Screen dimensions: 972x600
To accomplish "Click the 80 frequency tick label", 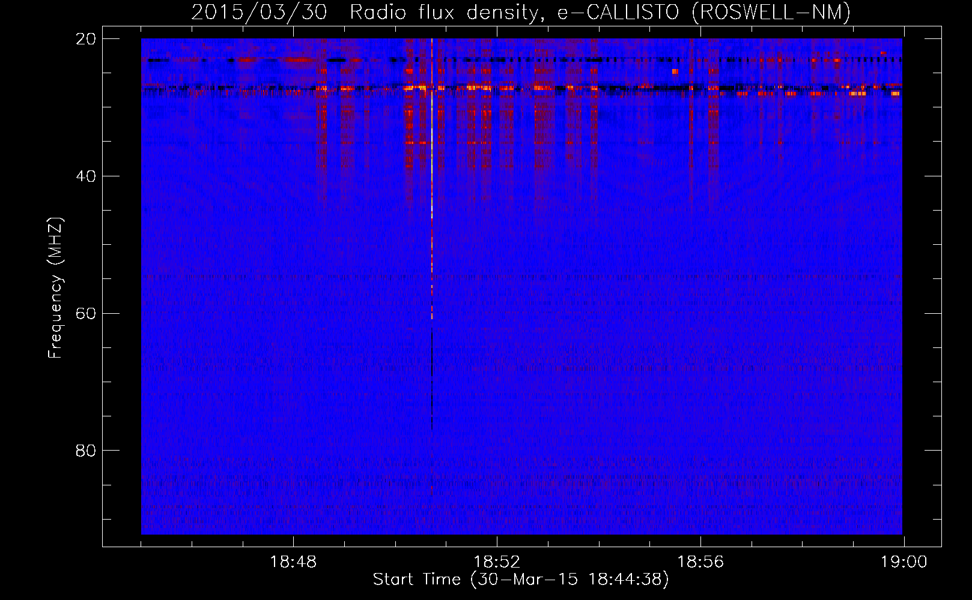I will [x=86, y=451].
